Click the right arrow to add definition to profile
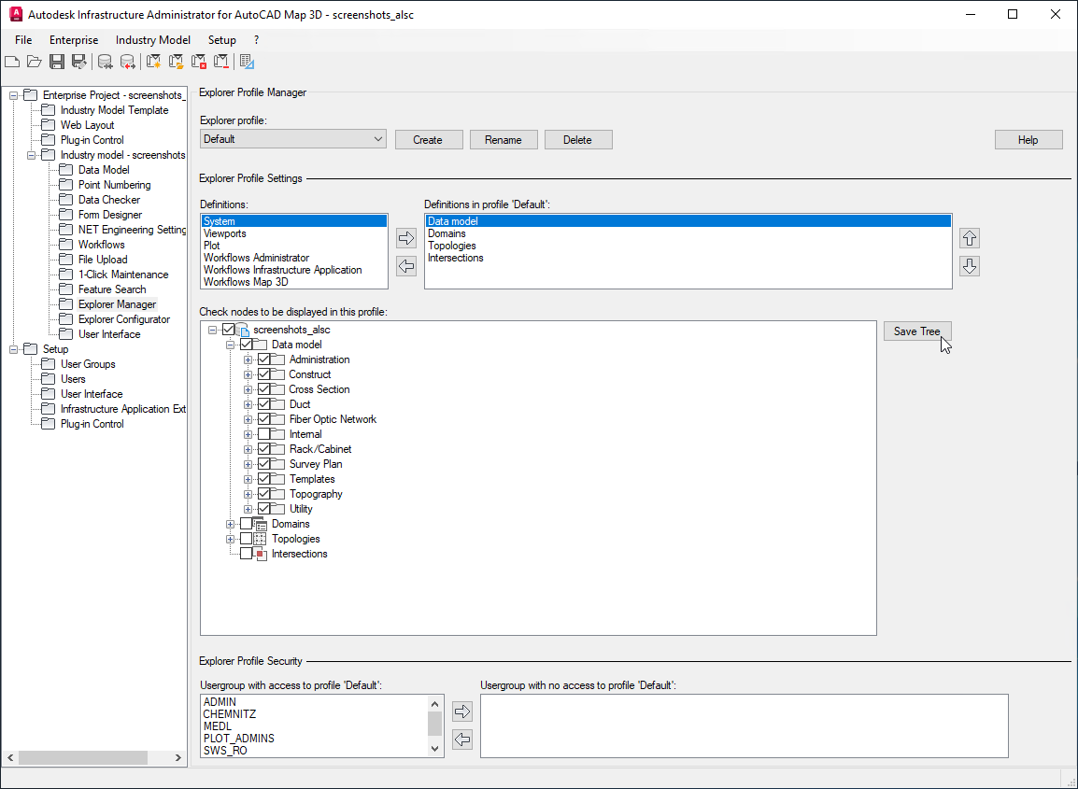The width and height of the screenshot is (1078, 789). point(406,238)
